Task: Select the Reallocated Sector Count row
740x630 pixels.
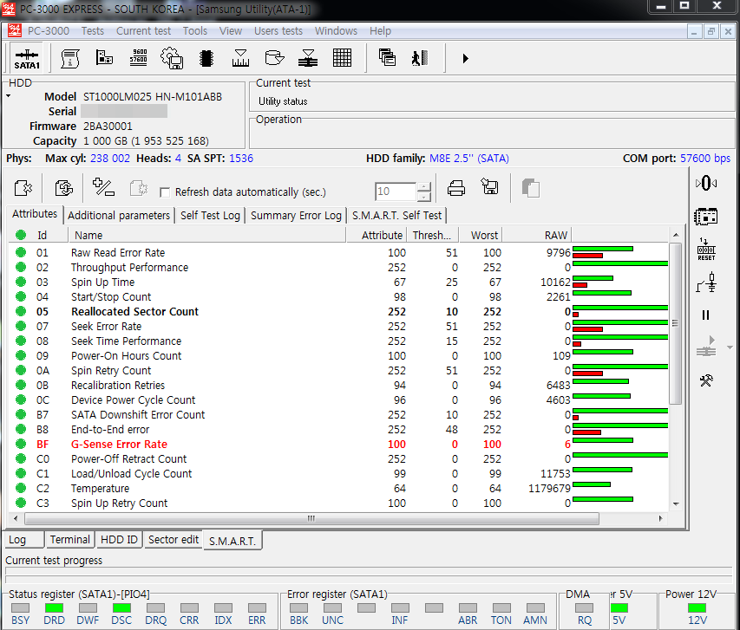Action: [338, 312]
